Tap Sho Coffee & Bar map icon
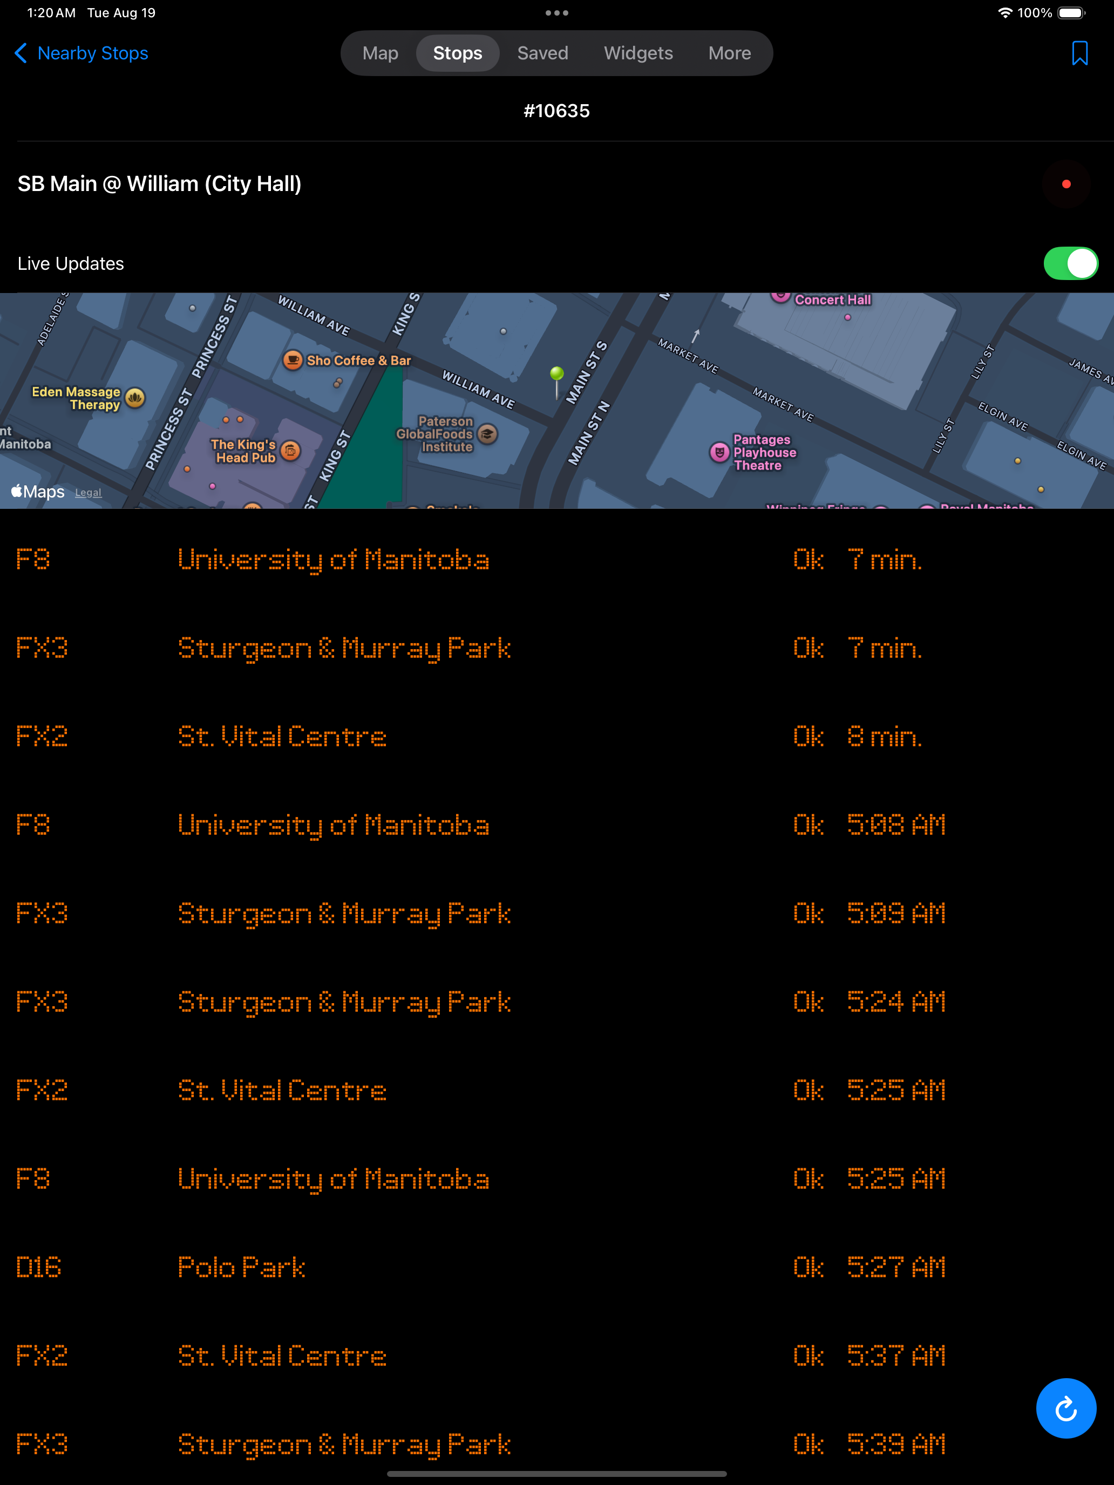 point(292,360)
